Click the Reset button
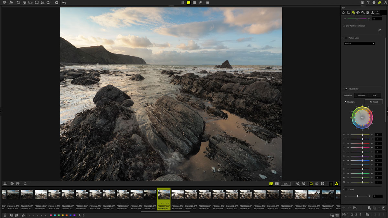388x218 pixels. [x=373, y=102]
